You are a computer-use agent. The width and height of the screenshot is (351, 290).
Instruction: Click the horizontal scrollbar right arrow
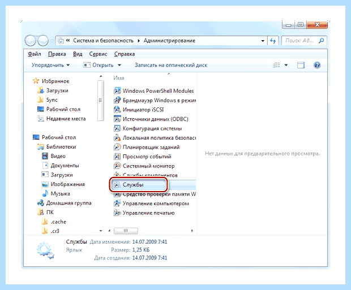192,231
